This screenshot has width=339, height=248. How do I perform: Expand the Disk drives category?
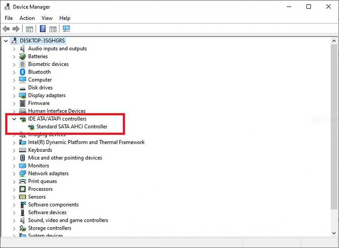[14, 88]
